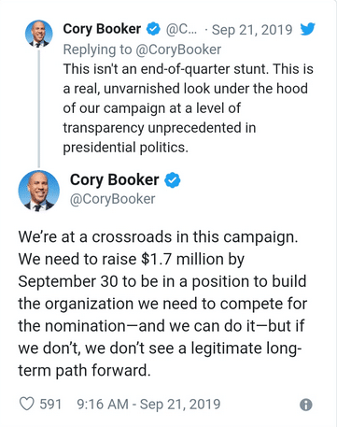
Task: Like the tweet with the heart icon
Action: [27, 404]
